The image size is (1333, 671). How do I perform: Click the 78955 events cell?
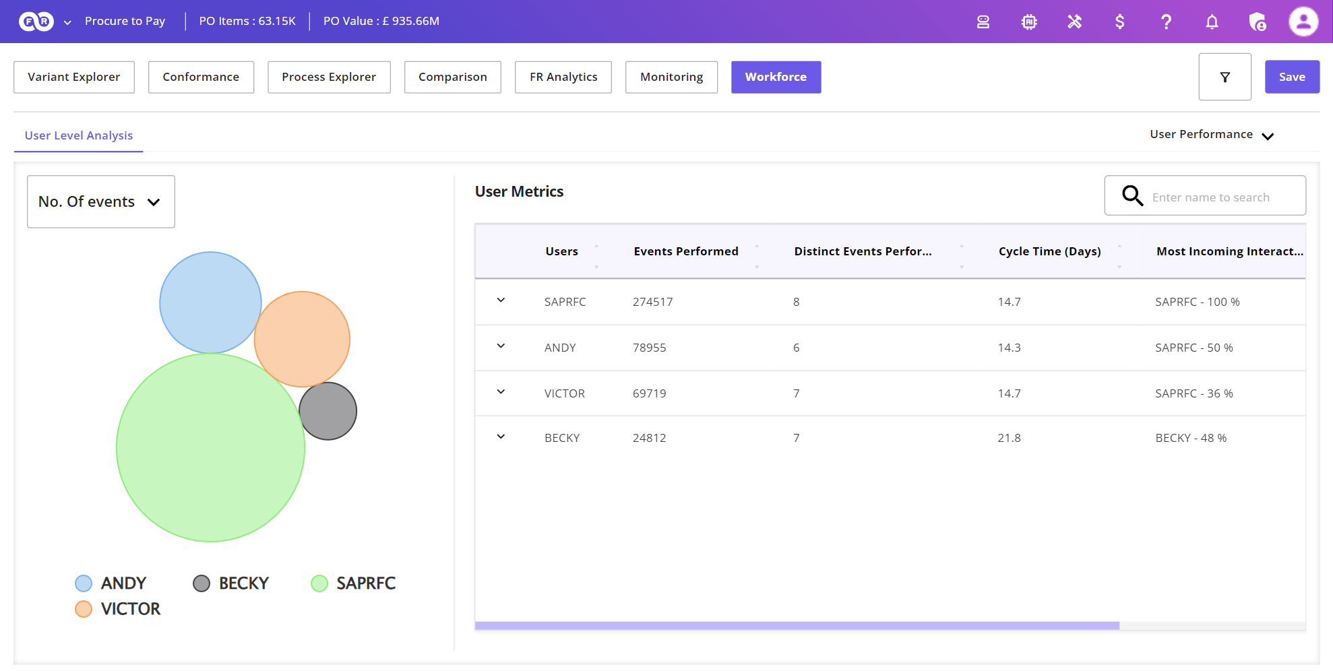[x=649, y=348]
